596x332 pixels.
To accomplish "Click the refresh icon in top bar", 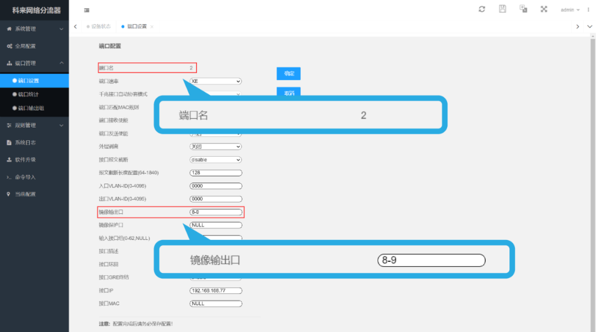I will [482, 9].
